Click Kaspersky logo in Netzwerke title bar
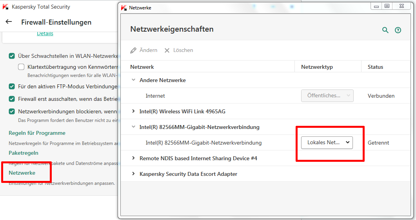Viewport: 416px width, 220px height. pos(124,7)
